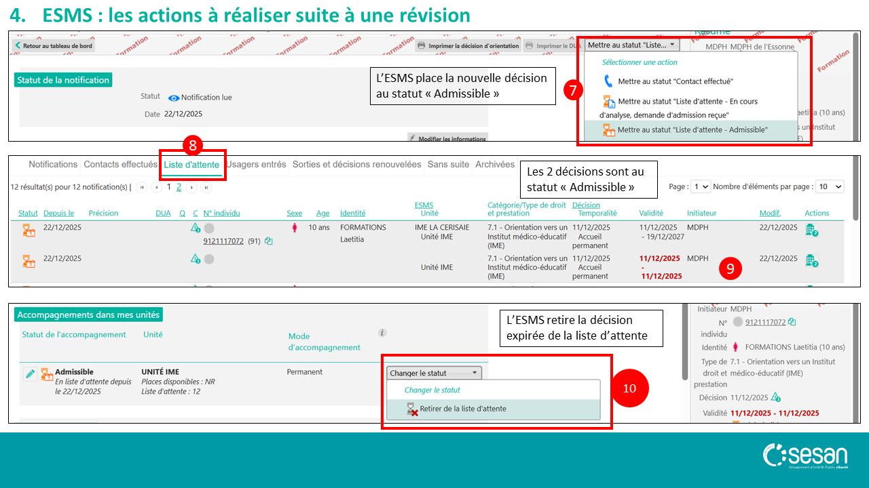Go to last page of results
The image size is (869, 488).
point(205,187)
